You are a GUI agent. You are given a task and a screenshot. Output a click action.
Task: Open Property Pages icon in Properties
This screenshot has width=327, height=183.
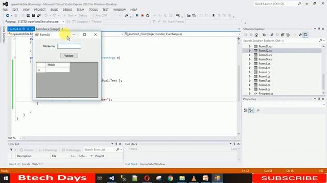point(258,110)
